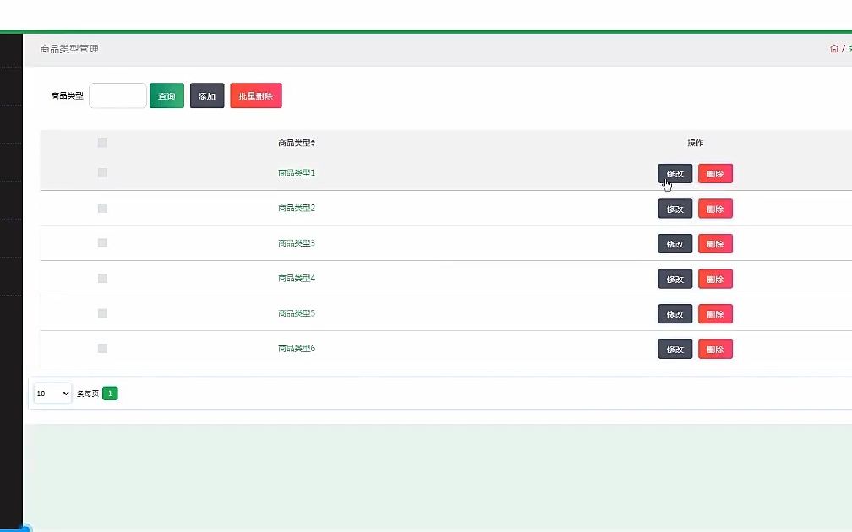Go to pagination page 1

point(110,393)
